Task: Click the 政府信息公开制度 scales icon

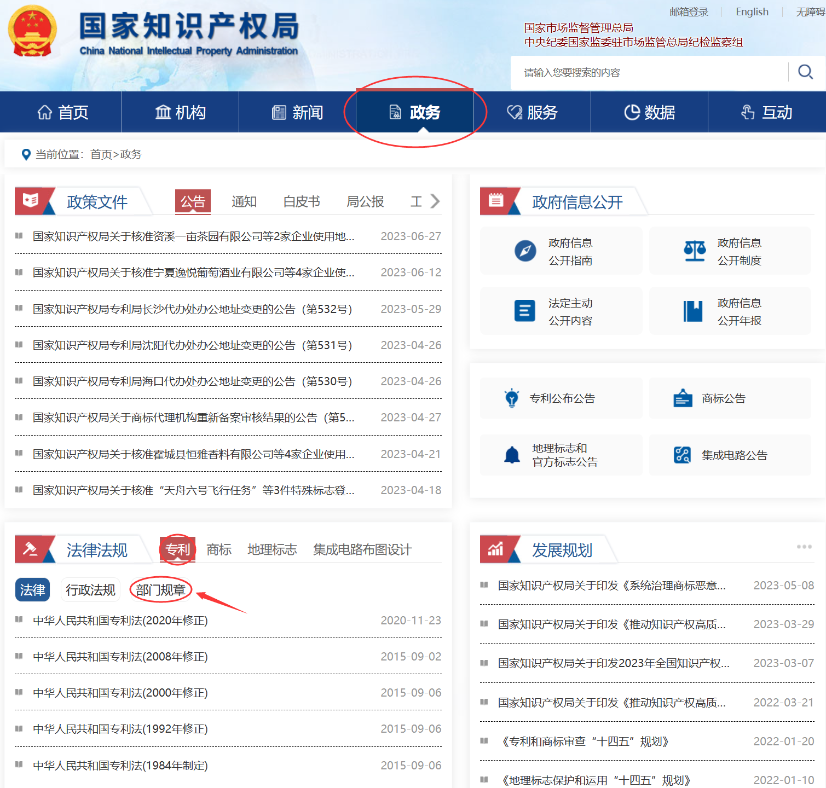Action: click(695, 251)
